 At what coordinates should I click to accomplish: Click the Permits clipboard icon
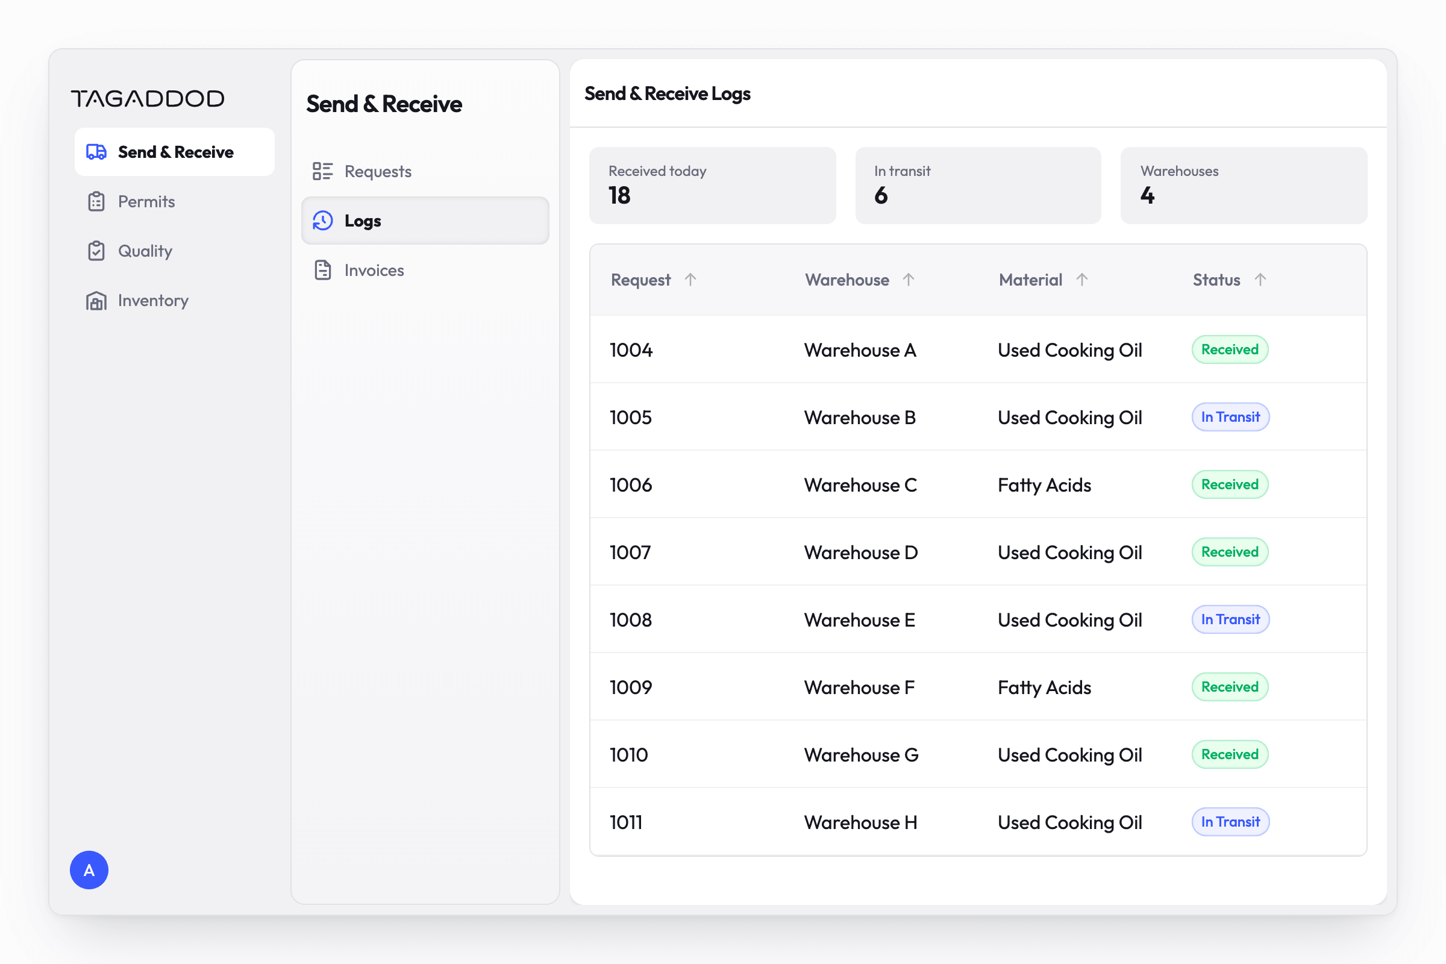tap(96, 202)
